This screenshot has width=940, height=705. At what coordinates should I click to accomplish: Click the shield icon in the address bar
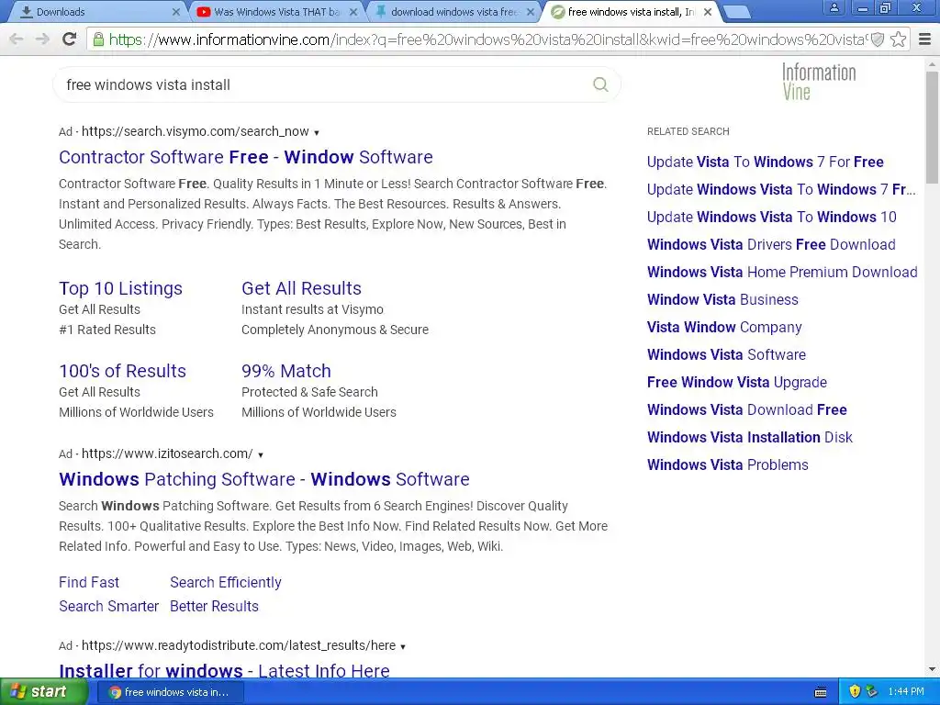pos(877,39)
